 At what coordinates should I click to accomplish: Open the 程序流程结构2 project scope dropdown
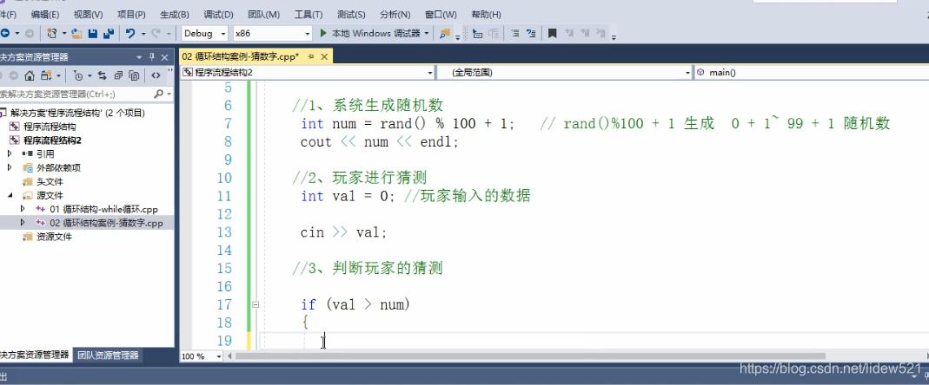(431, 73)
